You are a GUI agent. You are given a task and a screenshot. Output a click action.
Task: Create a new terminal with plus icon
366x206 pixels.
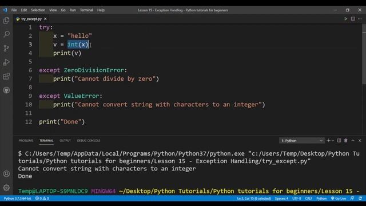[328, 140]
